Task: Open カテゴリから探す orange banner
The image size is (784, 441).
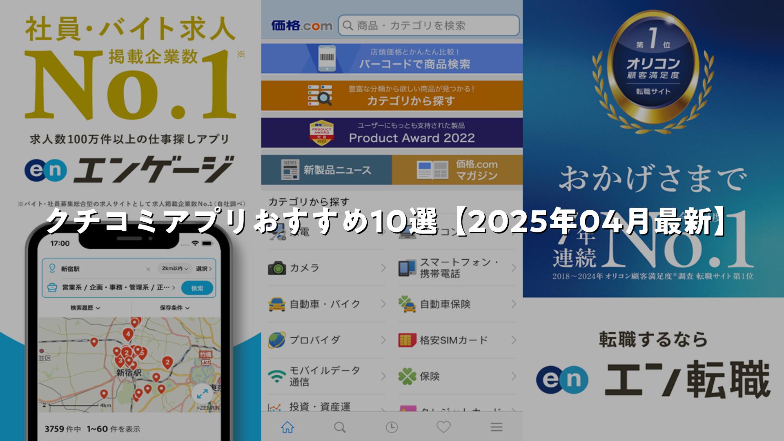Action: point(392,96)
